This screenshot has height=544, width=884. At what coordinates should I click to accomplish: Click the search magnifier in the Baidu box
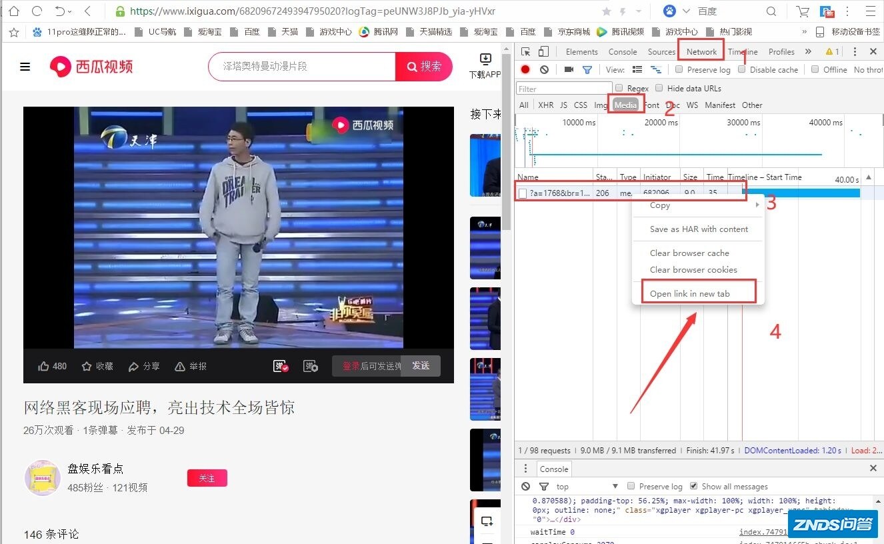tap(771, 11)
